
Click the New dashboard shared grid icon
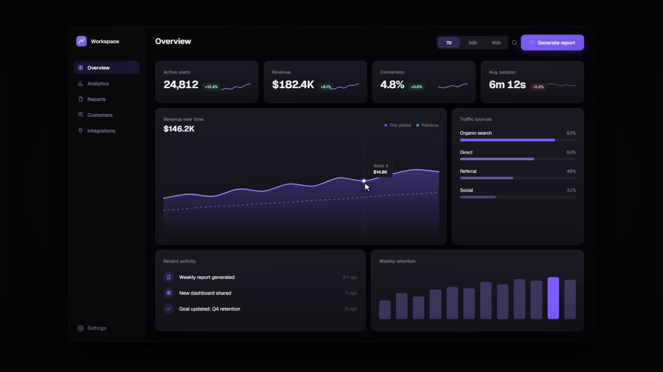(x=169, y=293)
